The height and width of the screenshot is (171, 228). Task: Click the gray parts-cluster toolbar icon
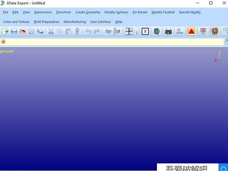[117, 31]
